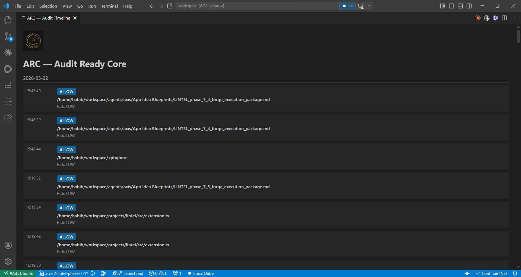
Task: Open the hexagon extension view in sidebar
Action: [x=8, y=69]
